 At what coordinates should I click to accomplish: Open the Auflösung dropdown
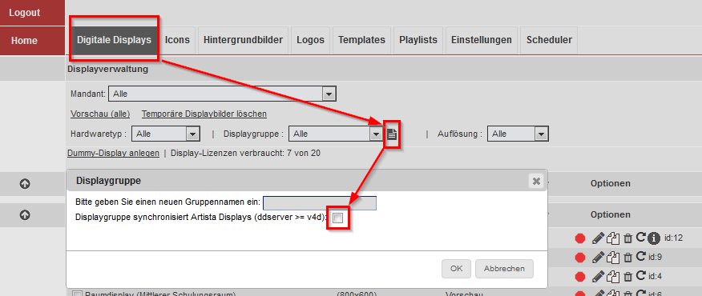(518, 134)
